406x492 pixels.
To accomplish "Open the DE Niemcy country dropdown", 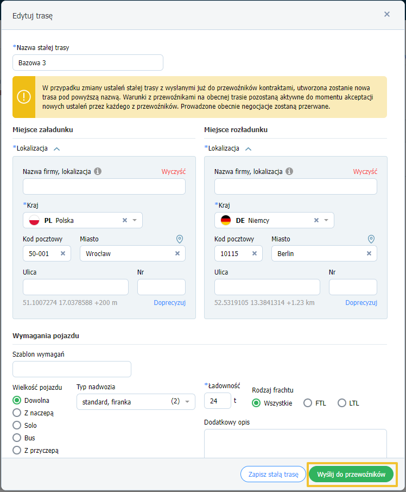I will click(x=326, y=220).
